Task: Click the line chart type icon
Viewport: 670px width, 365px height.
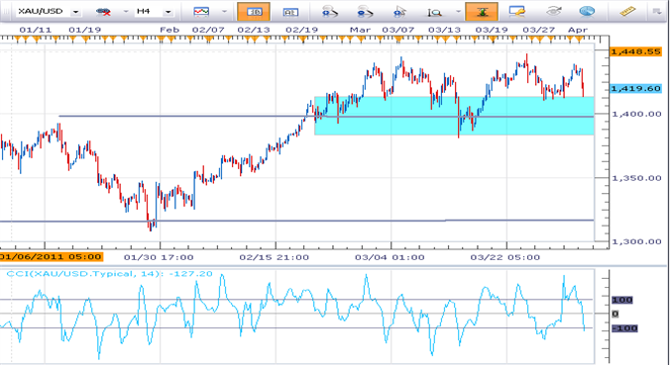Action: click(201, 12)
